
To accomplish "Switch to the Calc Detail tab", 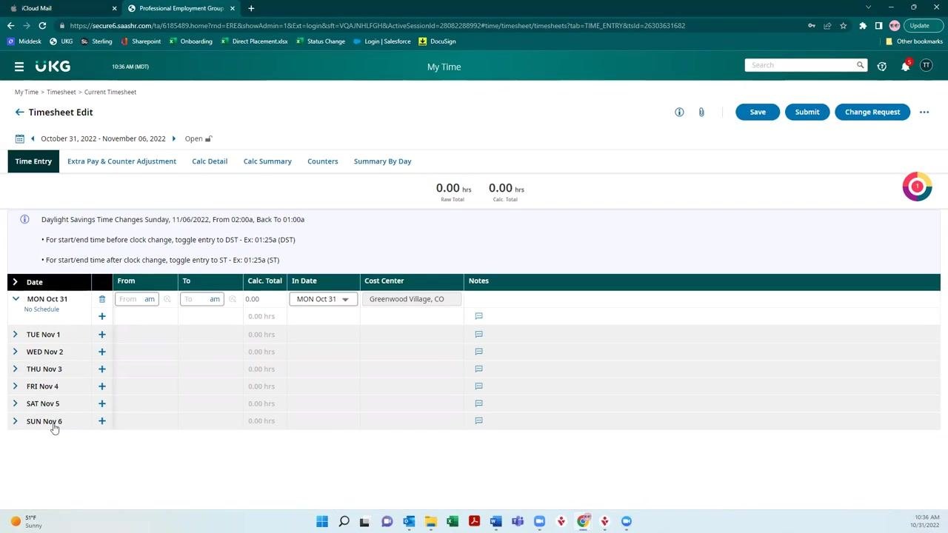I will pos(210,161).
